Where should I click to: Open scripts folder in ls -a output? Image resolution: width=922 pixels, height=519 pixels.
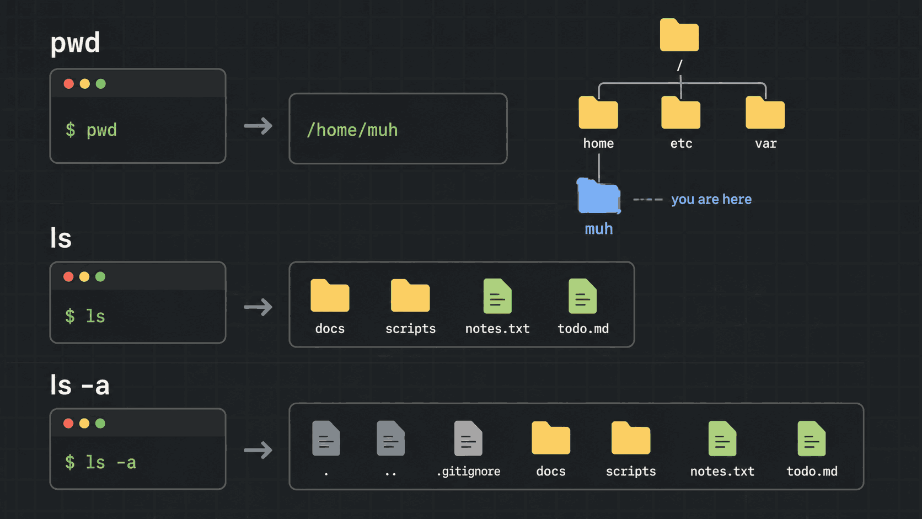click(x=631, y=438)
